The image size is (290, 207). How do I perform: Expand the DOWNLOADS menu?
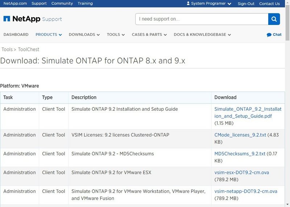pyautogui.click(x=84, y=34)
